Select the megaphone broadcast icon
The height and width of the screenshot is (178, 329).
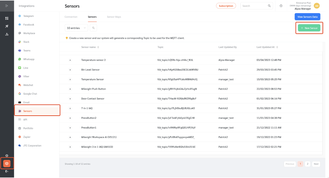pos(7,26)
